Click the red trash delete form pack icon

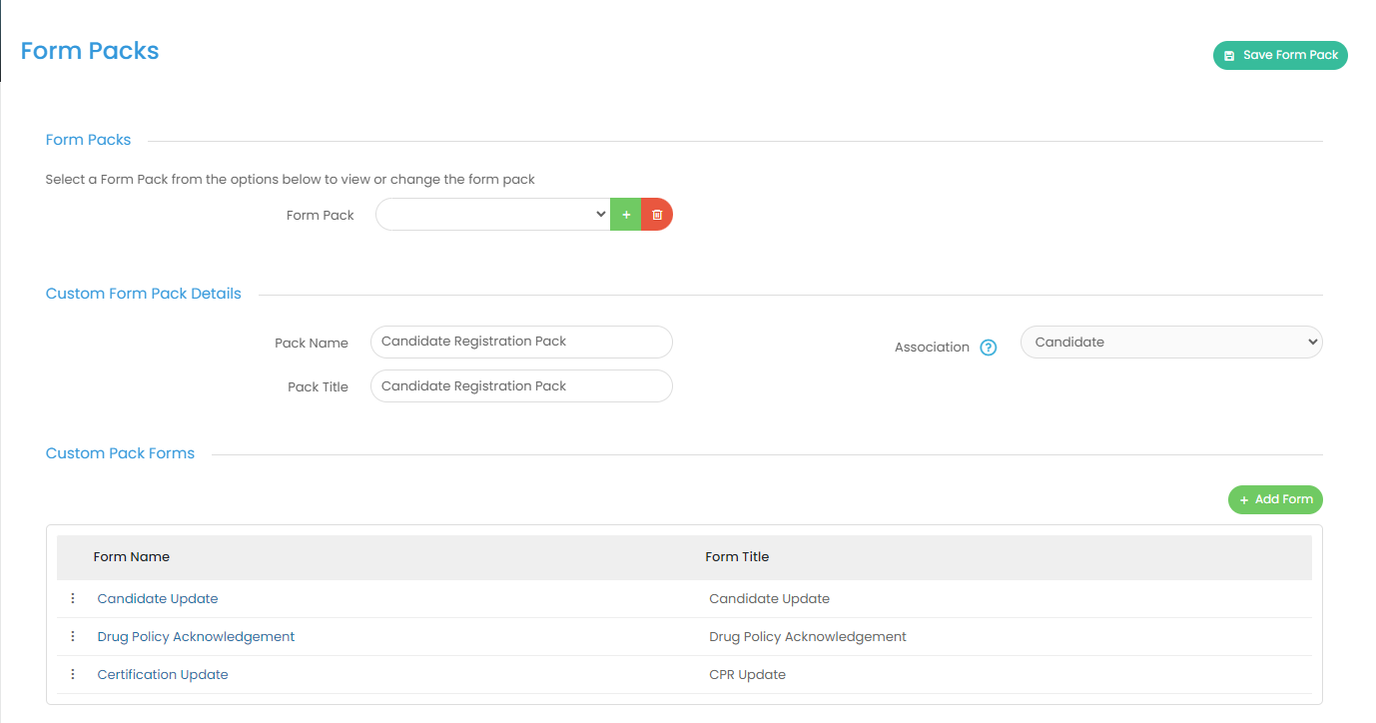tap(657, 215)
